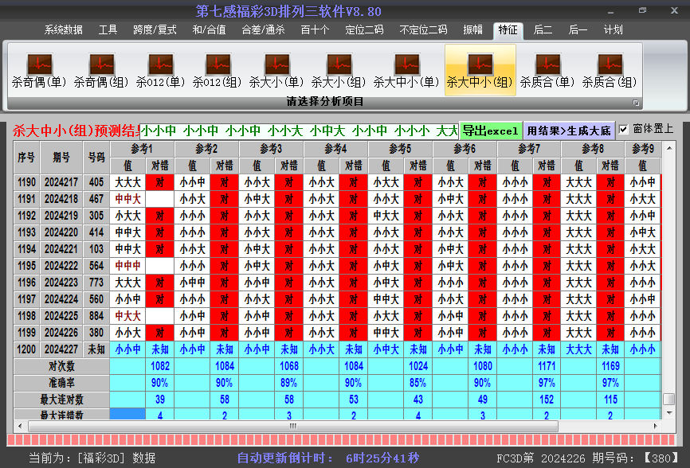The height and width of the screenshot is (468, 690).
Task: Click the 杀质合(组) analysis icon
Action: [610, 68]
